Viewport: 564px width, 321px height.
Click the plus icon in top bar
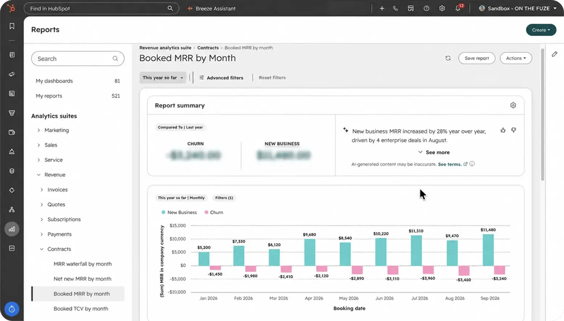coord(382,8)
